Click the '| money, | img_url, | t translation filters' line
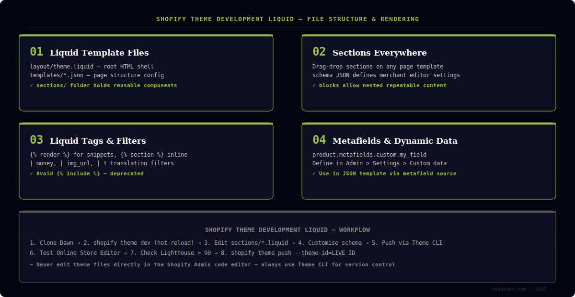The width and height of the screenshot is (575, 297). click(102, 163)
